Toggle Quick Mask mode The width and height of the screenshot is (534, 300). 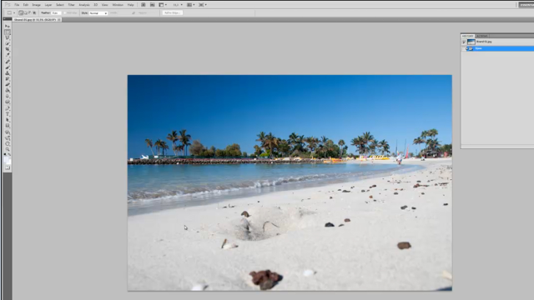[x=8, y=167]
